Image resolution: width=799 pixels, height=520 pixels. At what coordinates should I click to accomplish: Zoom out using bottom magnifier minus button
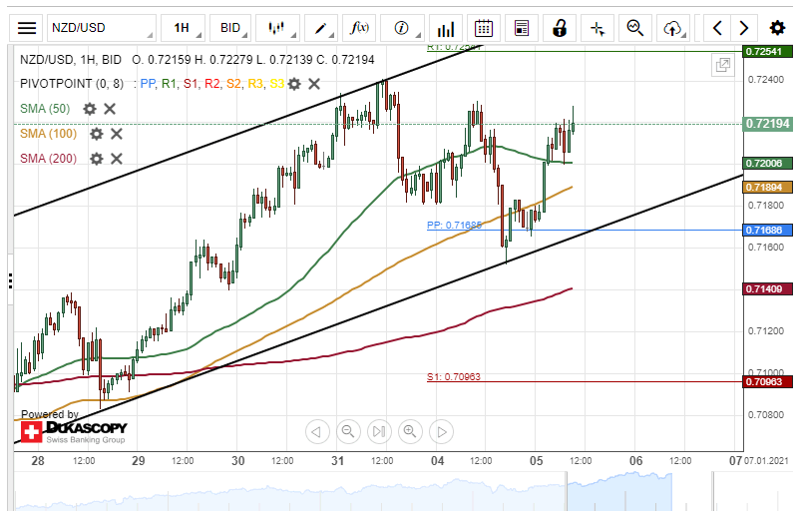point(348,432)
